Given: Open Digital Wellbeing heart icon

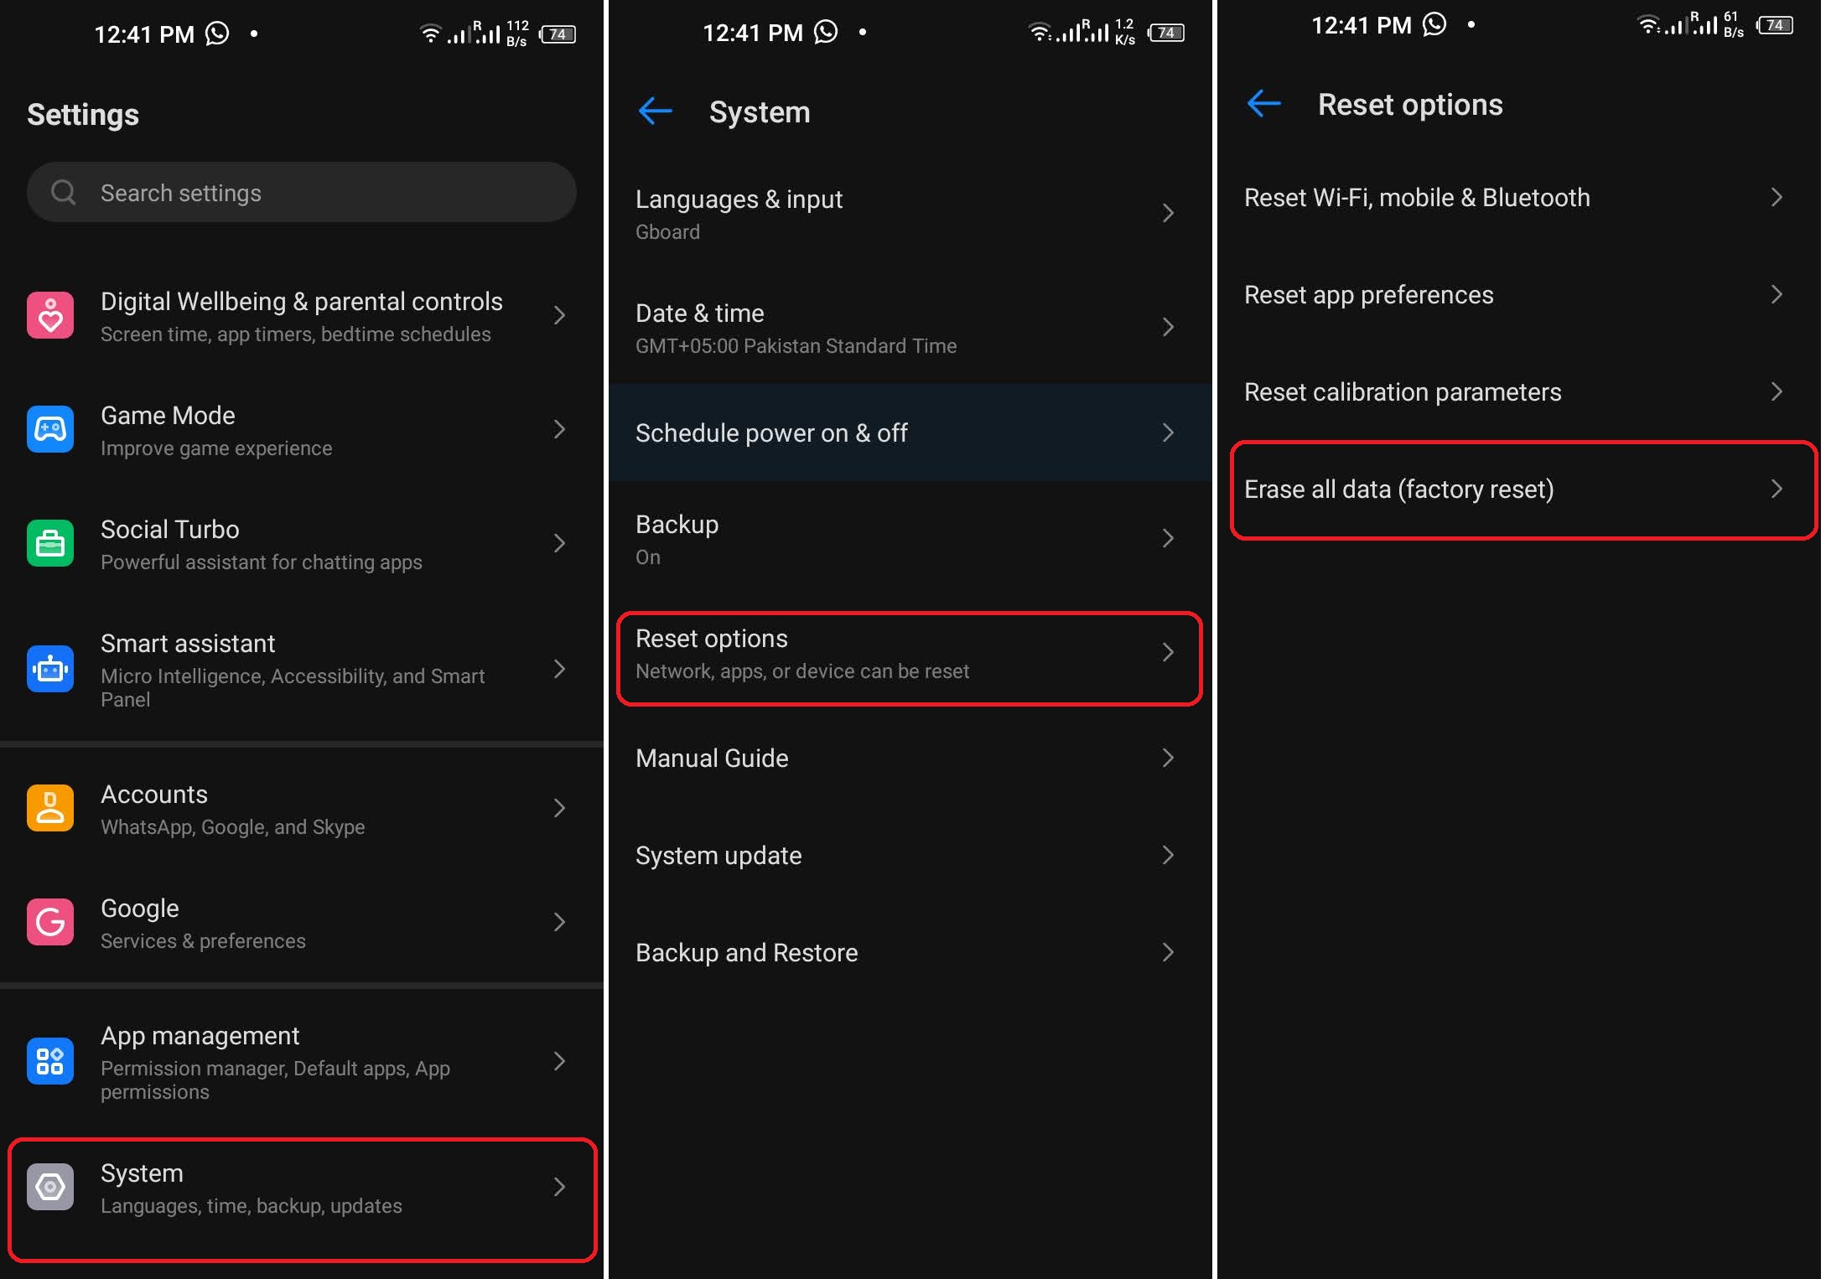Looking at the screenshot, I should 50,315.
